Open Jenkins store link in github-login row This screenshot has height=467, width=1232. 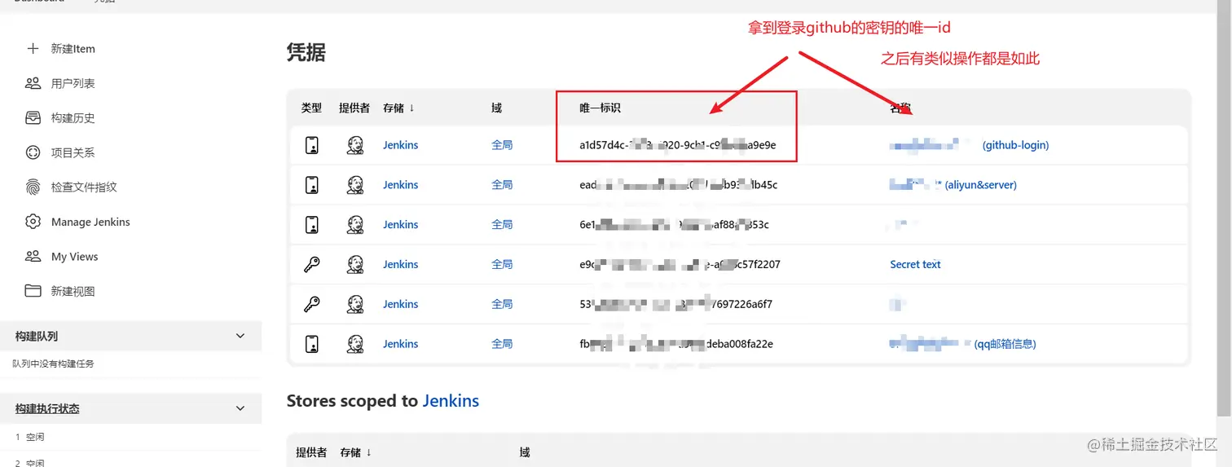[x=401, y=145]
